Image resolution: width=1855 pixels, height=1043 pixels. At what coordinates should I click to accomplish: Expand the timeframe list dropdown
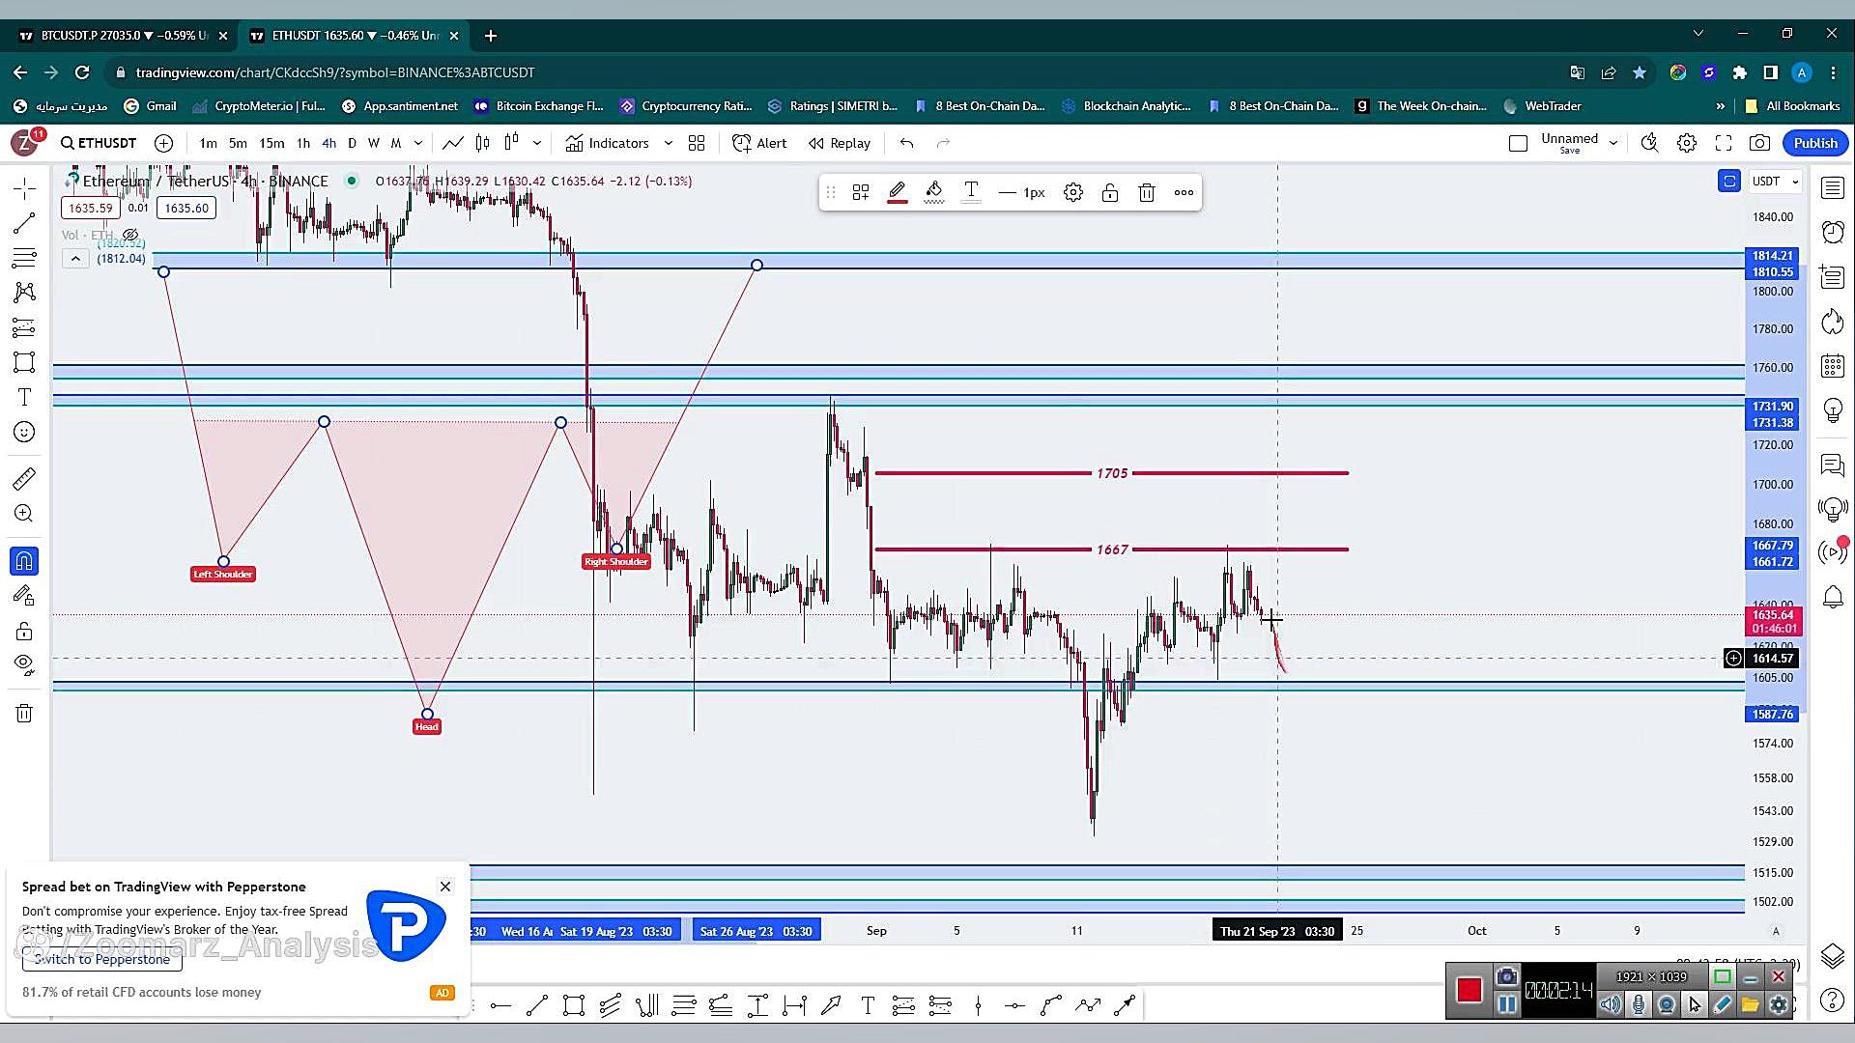[417, 143]
